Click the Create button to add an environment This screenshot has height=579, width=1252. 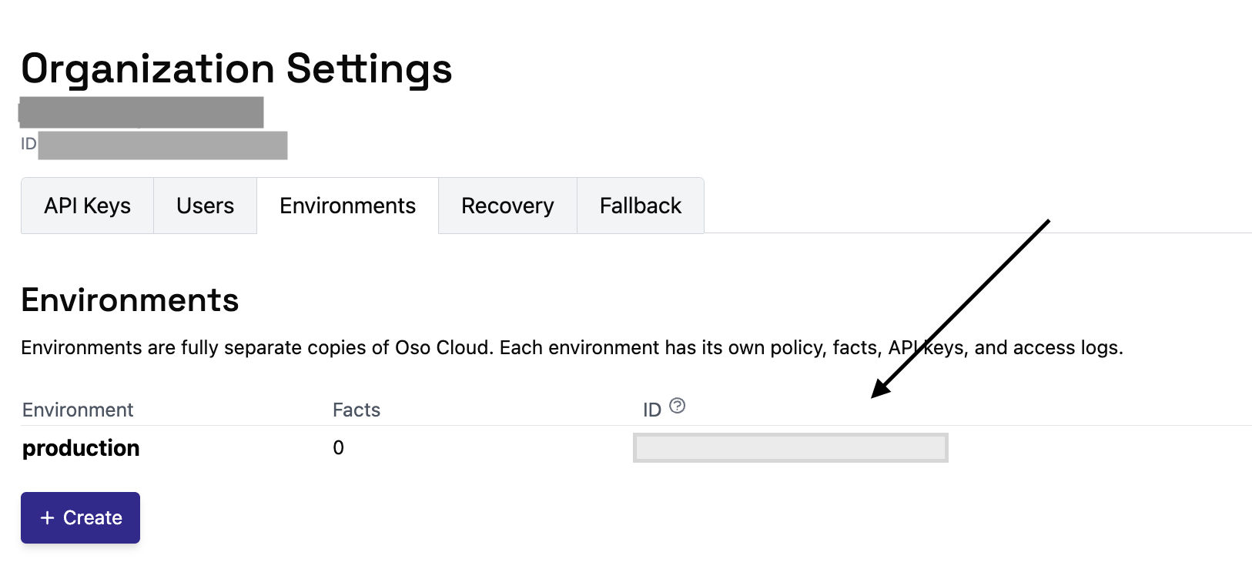80,517
